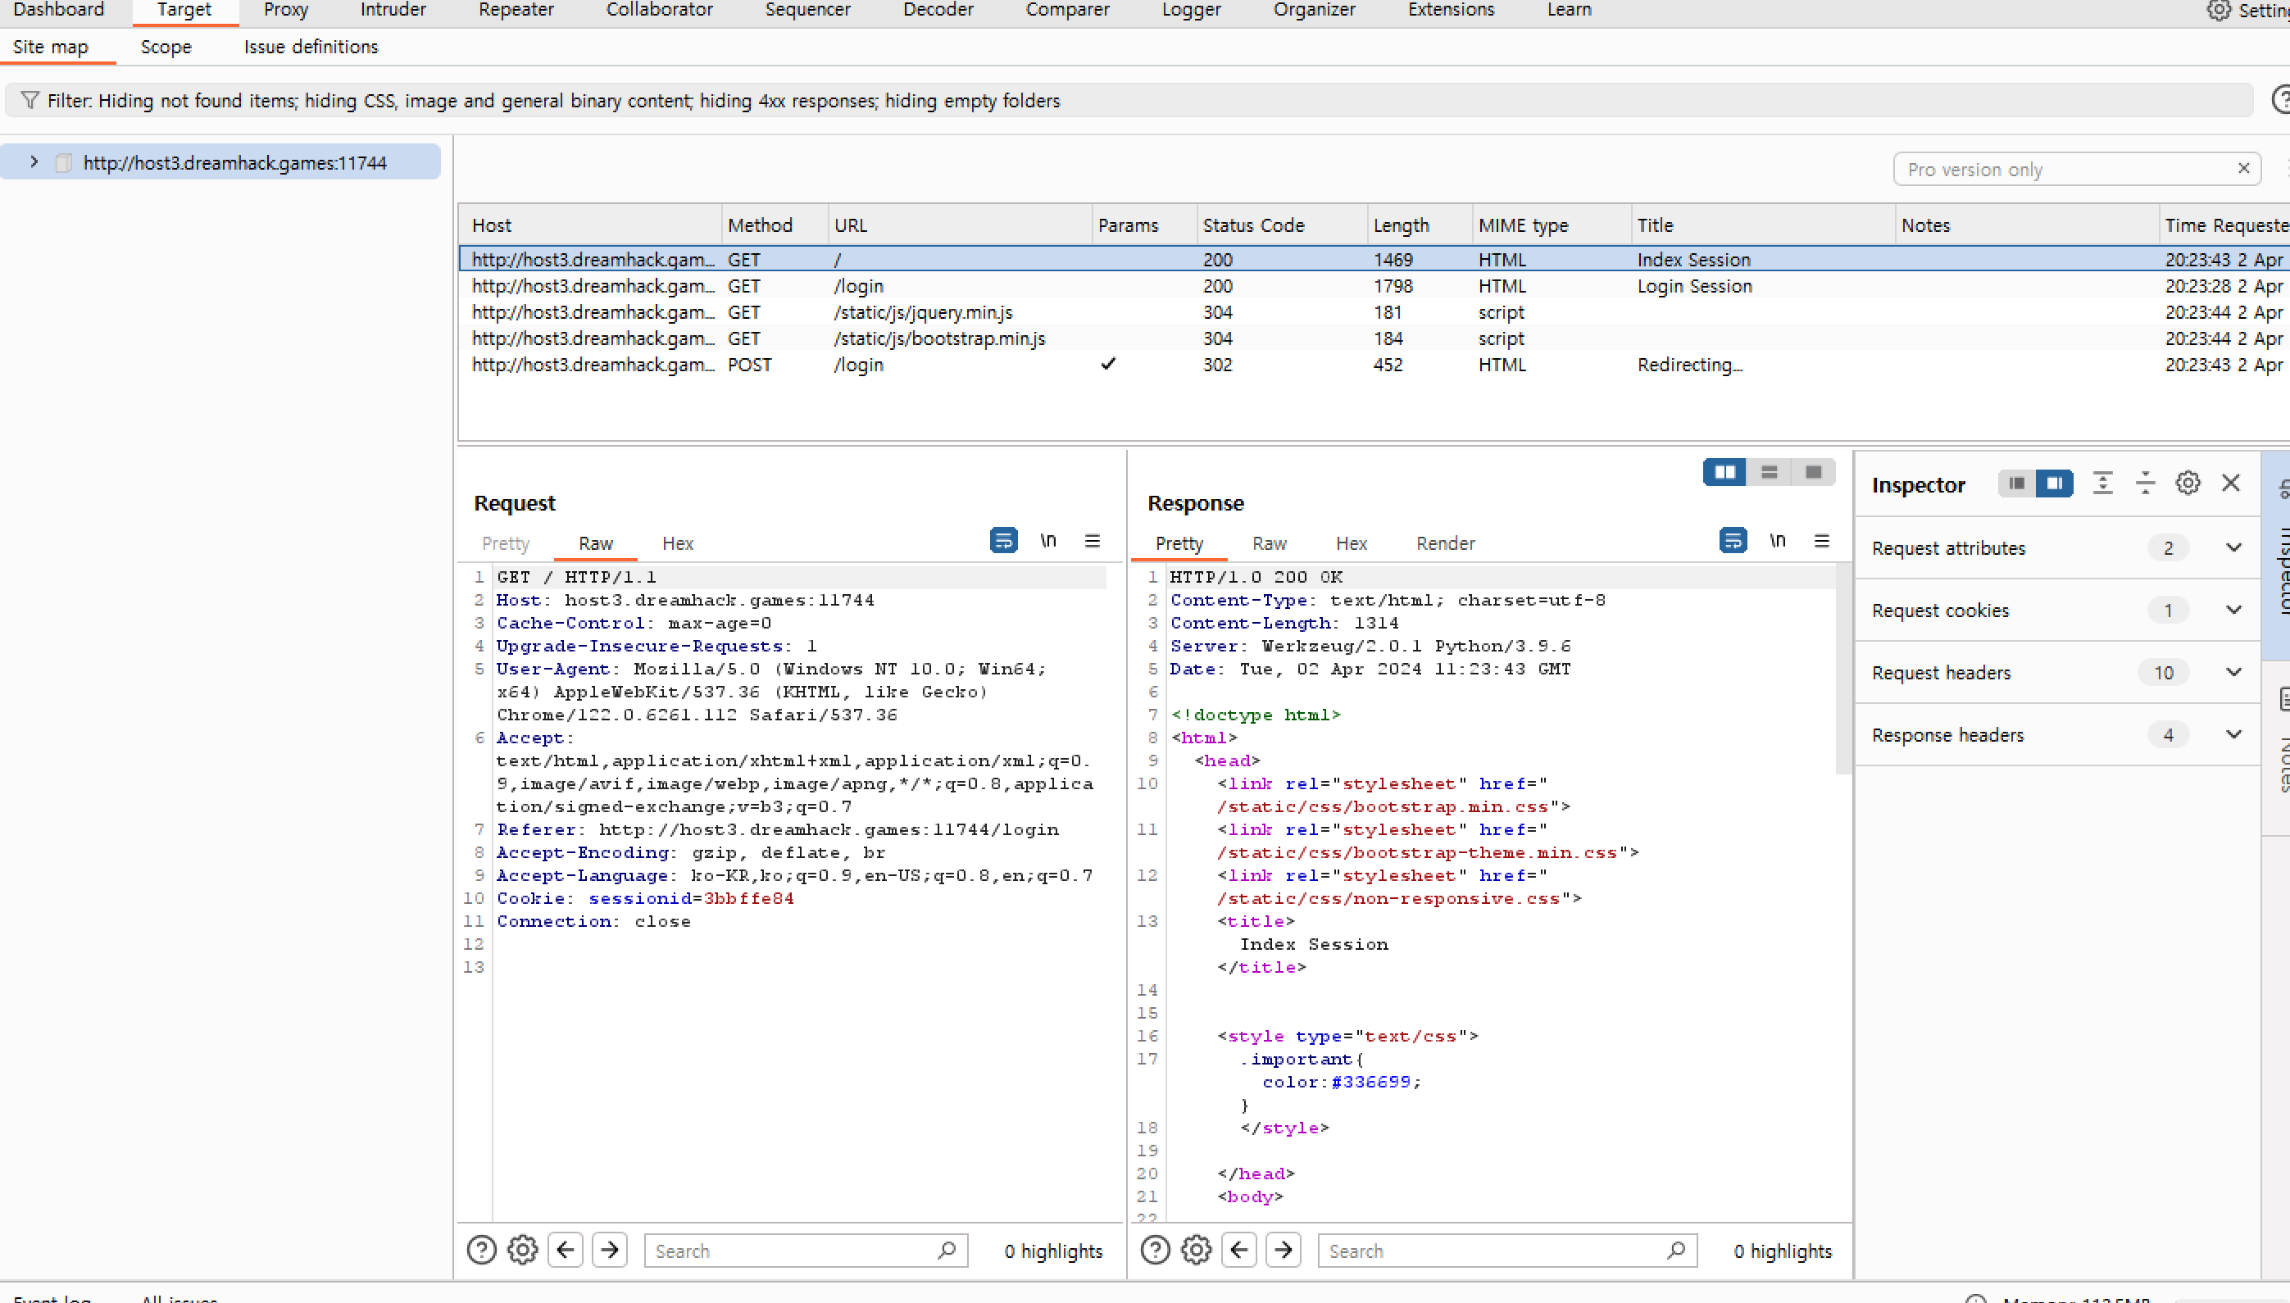The image size is (2290, 1303).
Task: Expand Response headers section
Action: point(2233,735)
